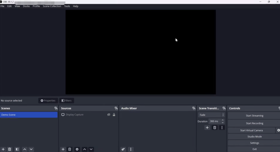Open advanced audio properties gears icon
Screen dimensions: 280x152
pyautogui.click(x=123, y=149)
